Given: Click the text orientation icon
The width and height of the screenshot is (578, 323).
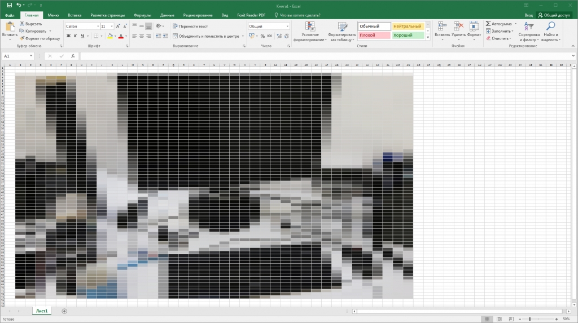Looking at the screenshot, I should coord(159,26).
